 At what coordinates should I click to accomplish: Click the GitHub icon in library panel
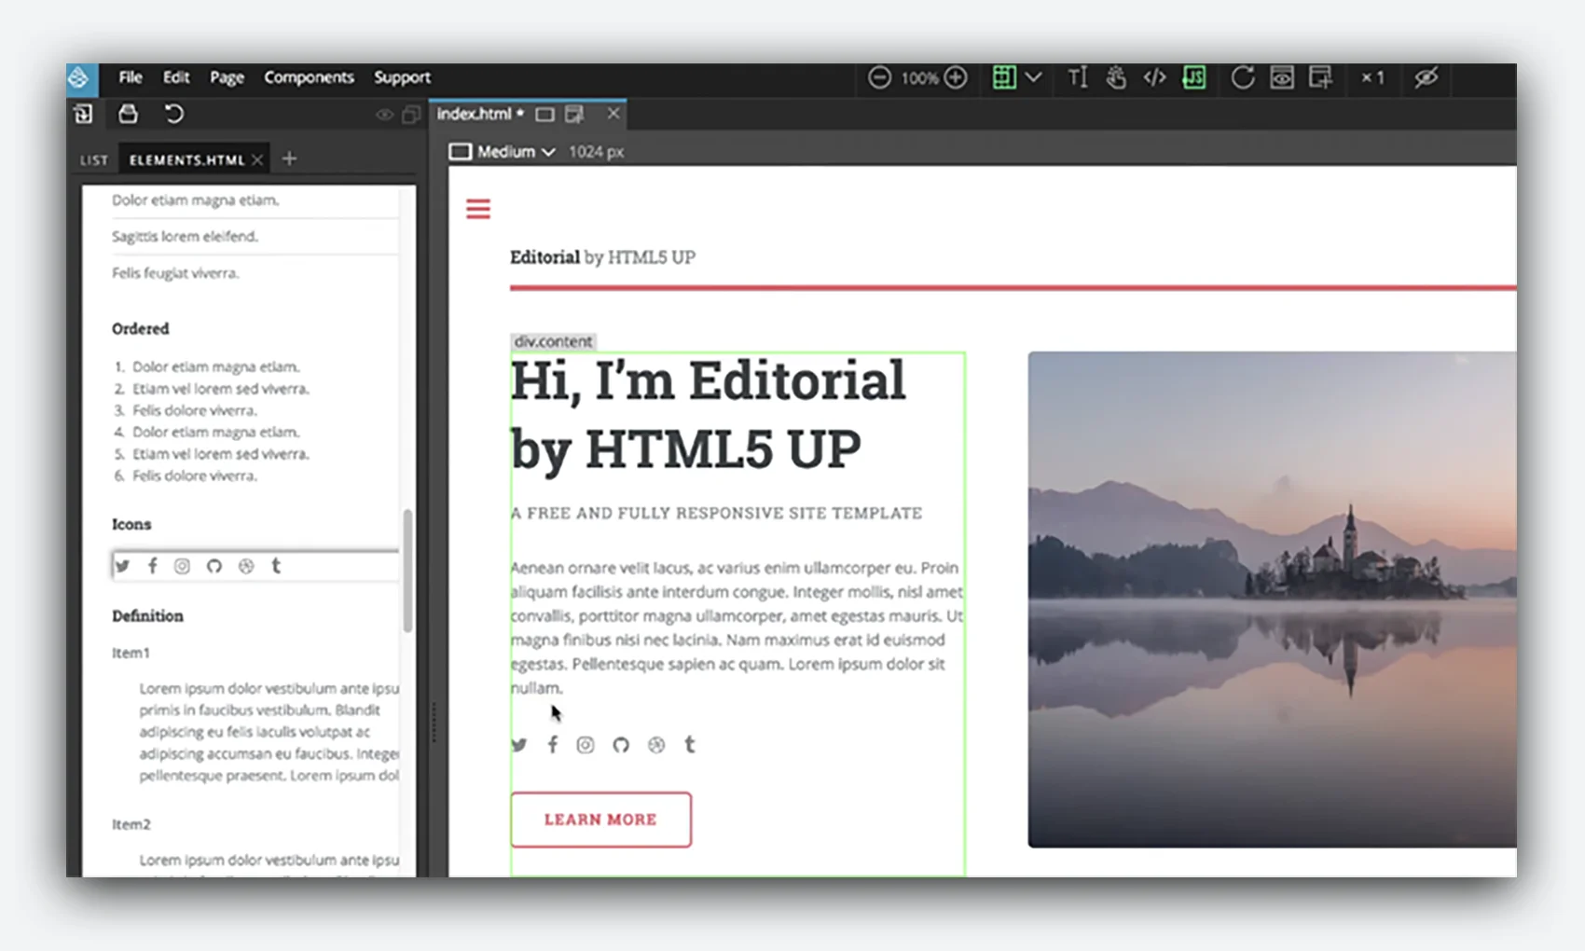[214, 566]
